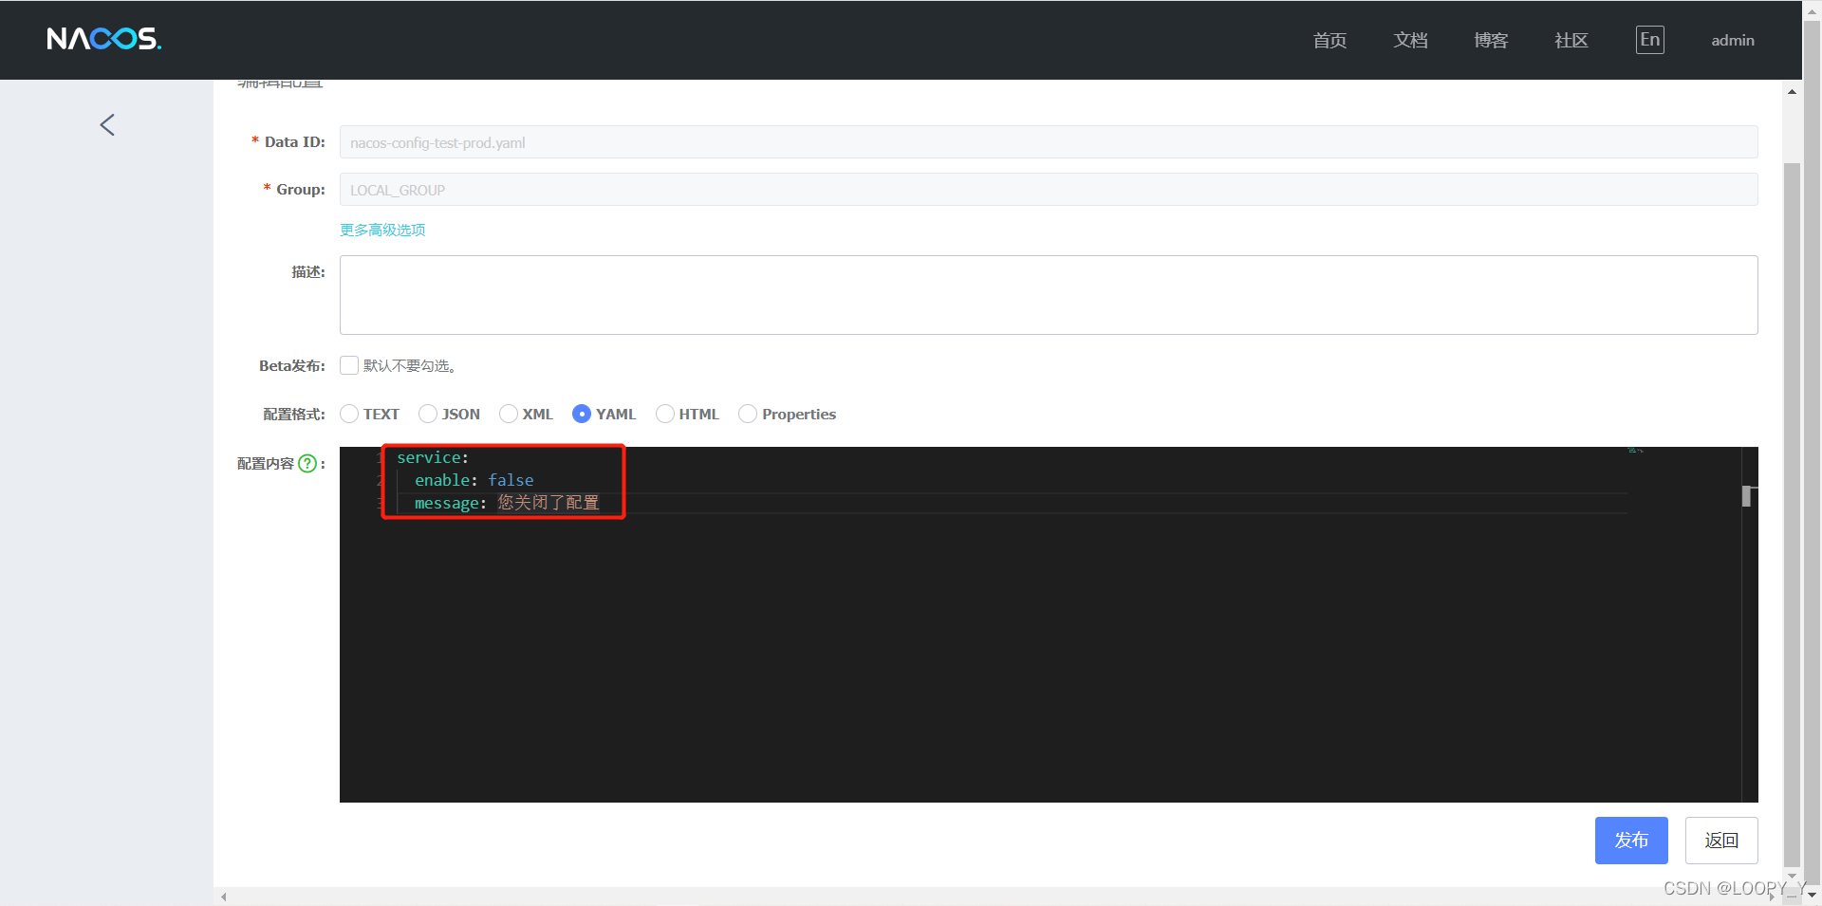Click the 'service:' line in editor
The height and width of the screenshot is (906, 1822).
(x=433, y=458)
